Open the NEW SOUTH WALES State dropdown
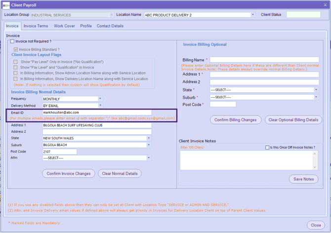The height and width of the screenshot is (233, 331). pyautogui.click(x=149, y=138)
